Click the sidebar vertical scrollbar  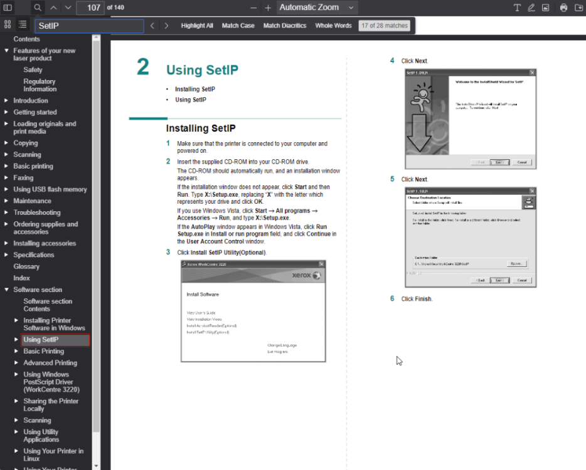coord(96,236)
